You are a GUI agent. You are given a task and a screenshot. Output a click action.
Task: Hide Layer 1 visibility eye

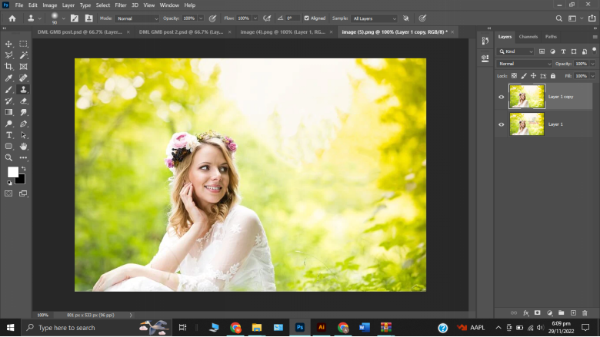[502, 124]
